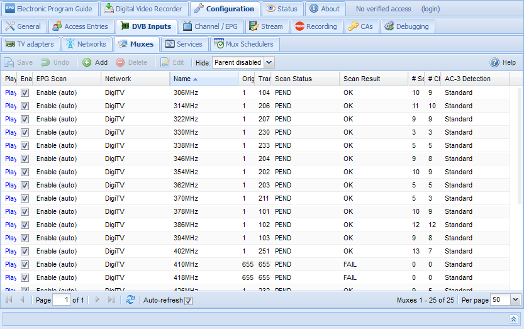
Task: Toggle Enabled checkbox for 354MHz
Action: coord(25,172)
